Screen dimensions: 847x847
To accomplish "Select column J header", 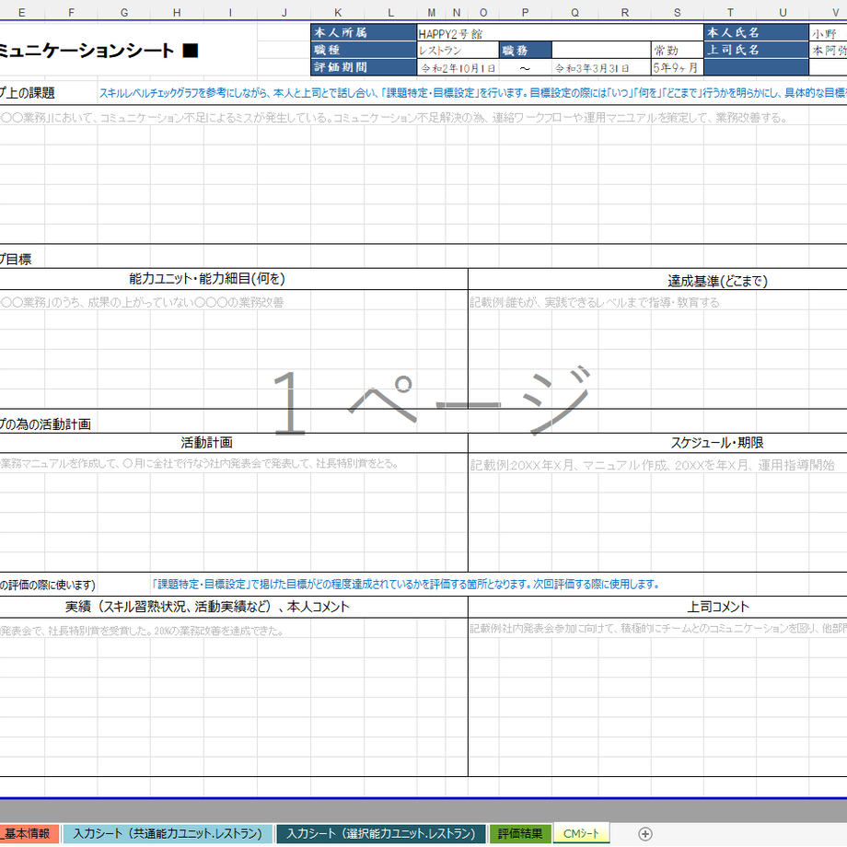I will pos(284,12).
